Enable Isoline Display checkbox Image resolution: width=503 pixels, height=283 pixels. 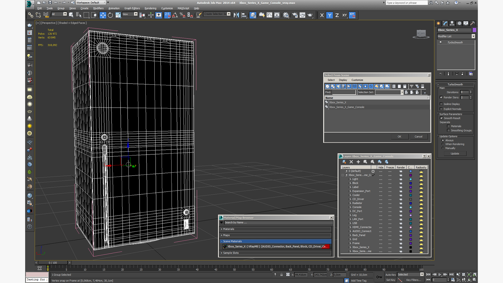(441, 104)
